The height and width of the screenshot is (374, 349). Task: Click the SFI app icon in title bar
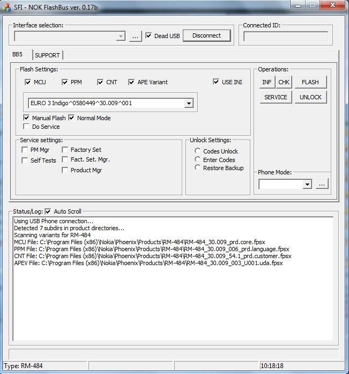click(x=6, y=7)
